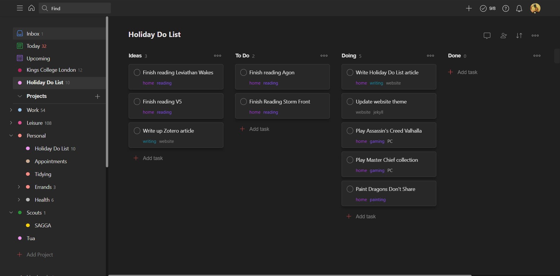Open the user profile avatar

click(x=535, y=8)
